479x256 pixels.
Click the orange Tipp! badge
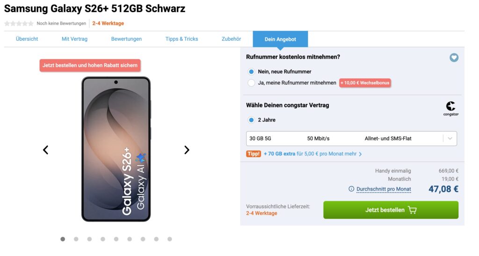tap(254, 154)
